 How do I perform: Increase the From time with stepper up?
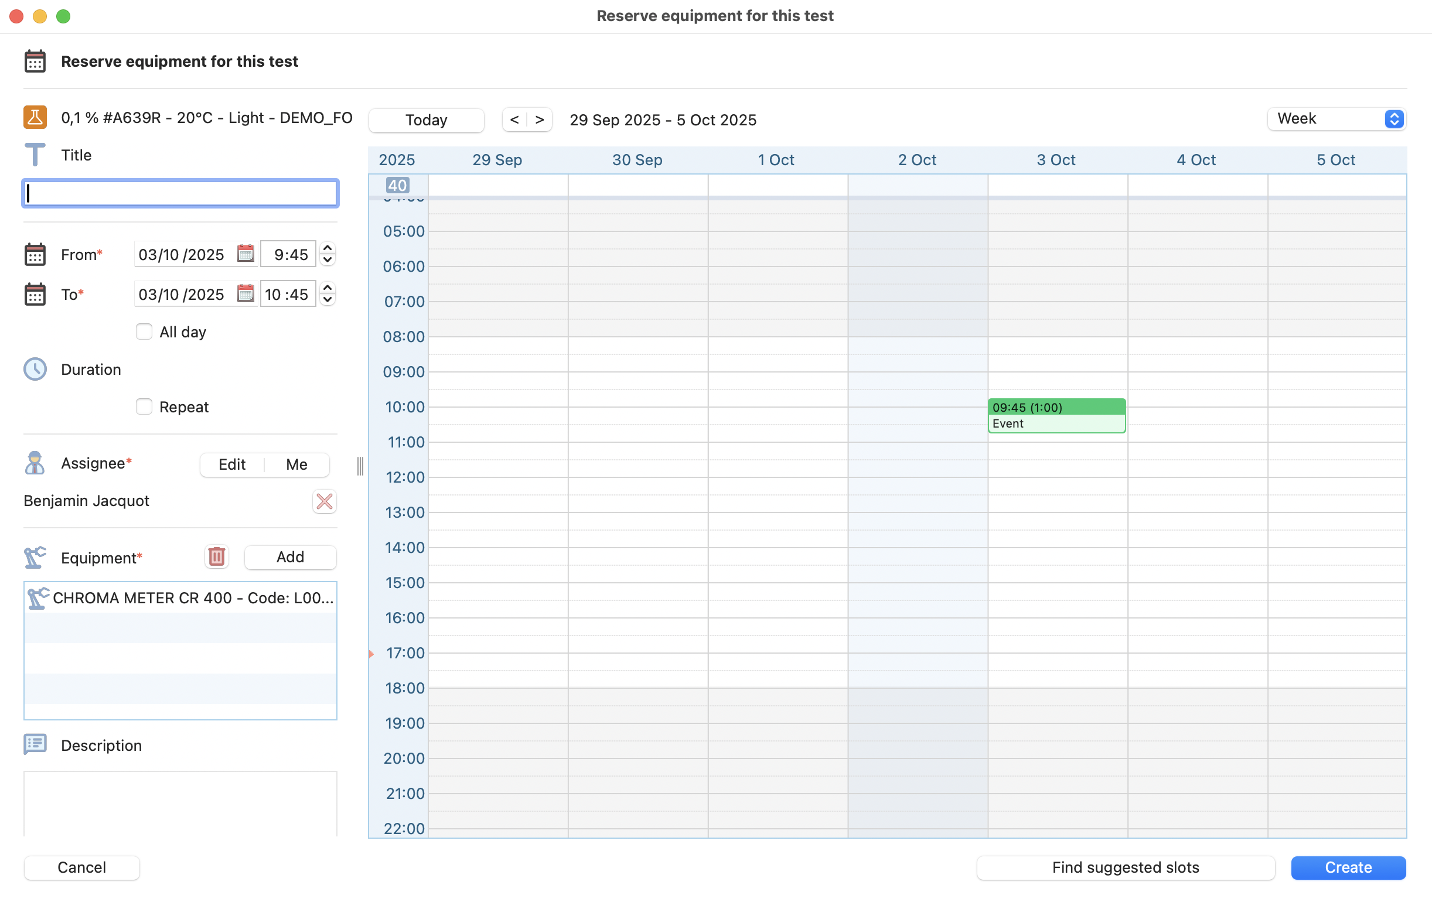point(328,248)
